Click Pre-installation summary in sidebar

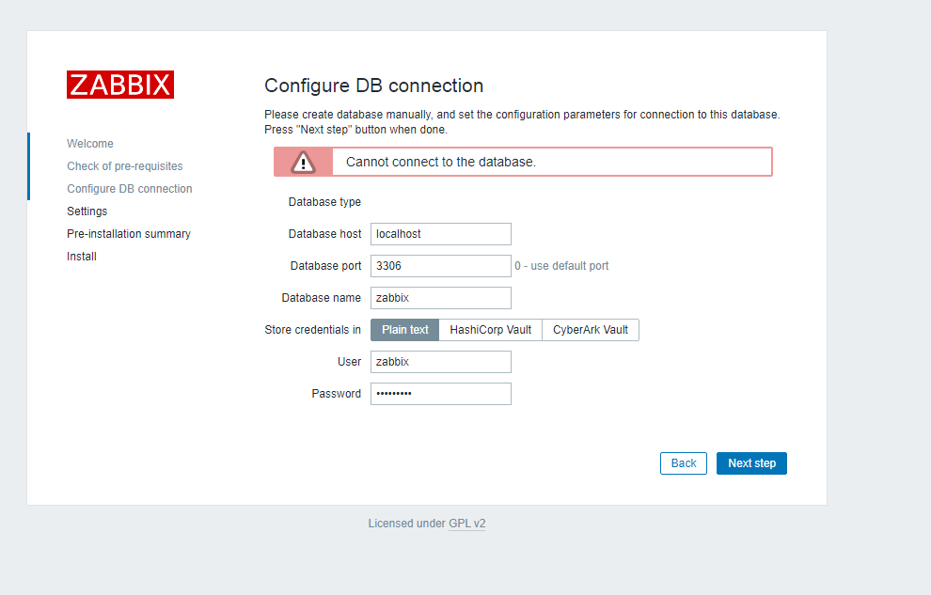tap(129, 234)
